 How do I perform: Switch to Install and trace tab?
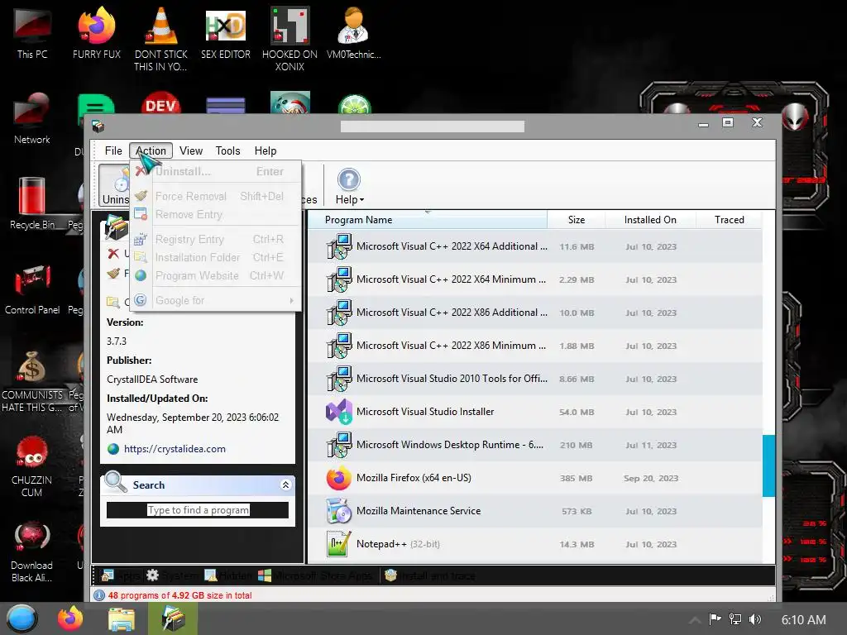pos(430,575)
